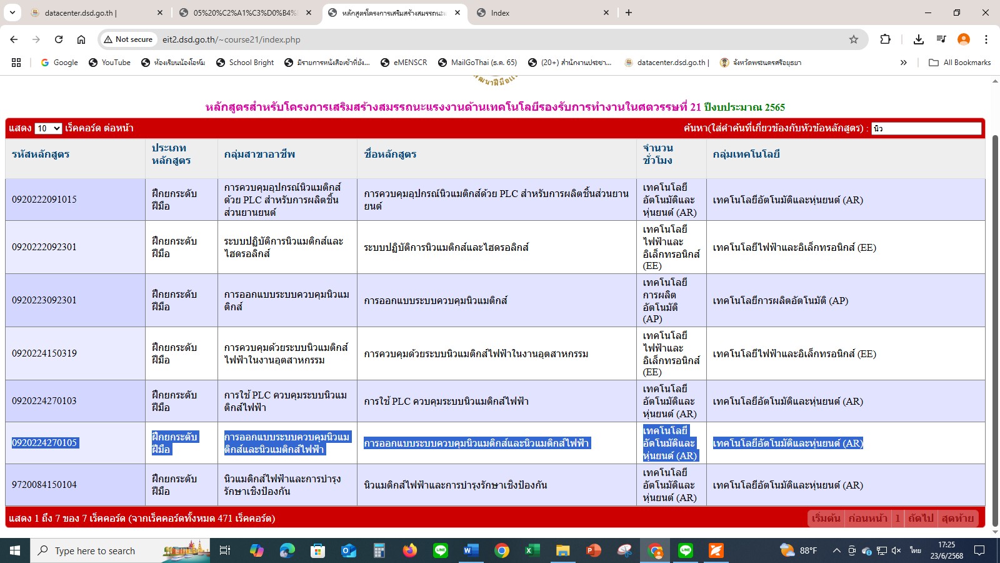Open Task View on the taskbar

pos(225,550)
